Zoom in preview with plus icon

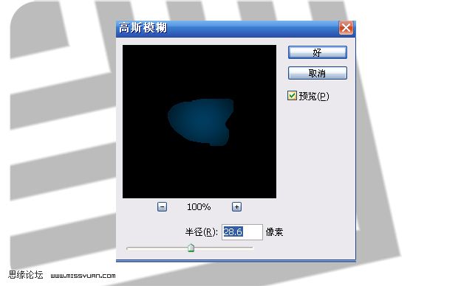236,207
